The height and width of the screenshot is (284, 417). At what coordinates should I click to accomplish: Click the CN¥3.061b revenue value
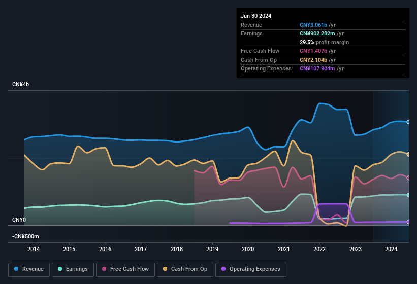pyautogui.click(x=313, y=25)
